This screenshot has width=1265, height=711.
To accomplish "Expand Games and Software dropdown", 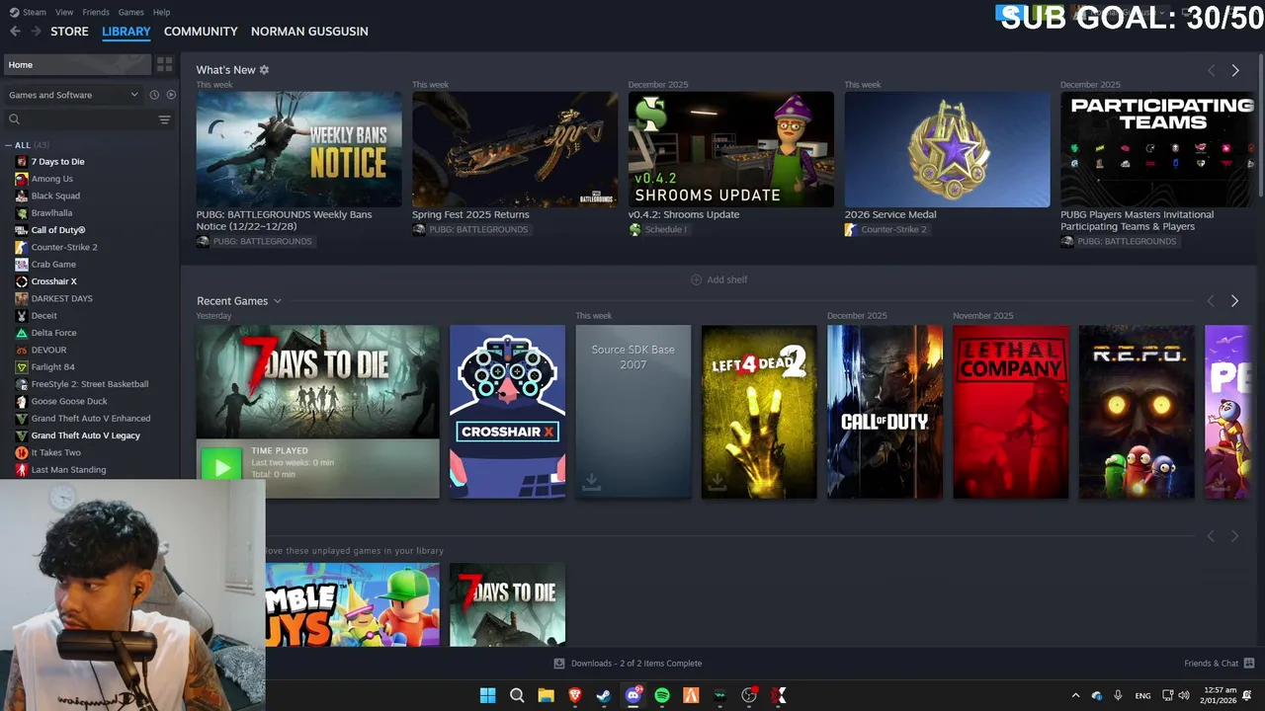I will tap(73, 95).
